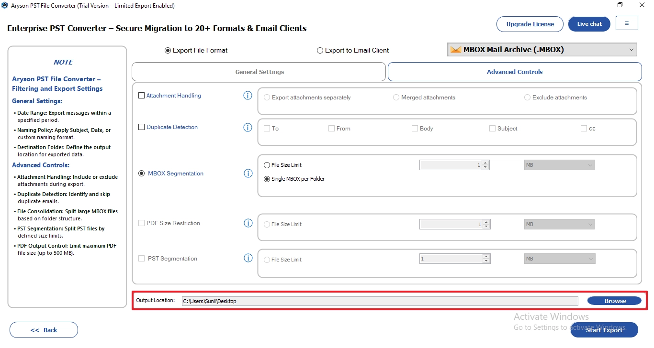Click the info icon beside Attachment Handling

[248, 96]
